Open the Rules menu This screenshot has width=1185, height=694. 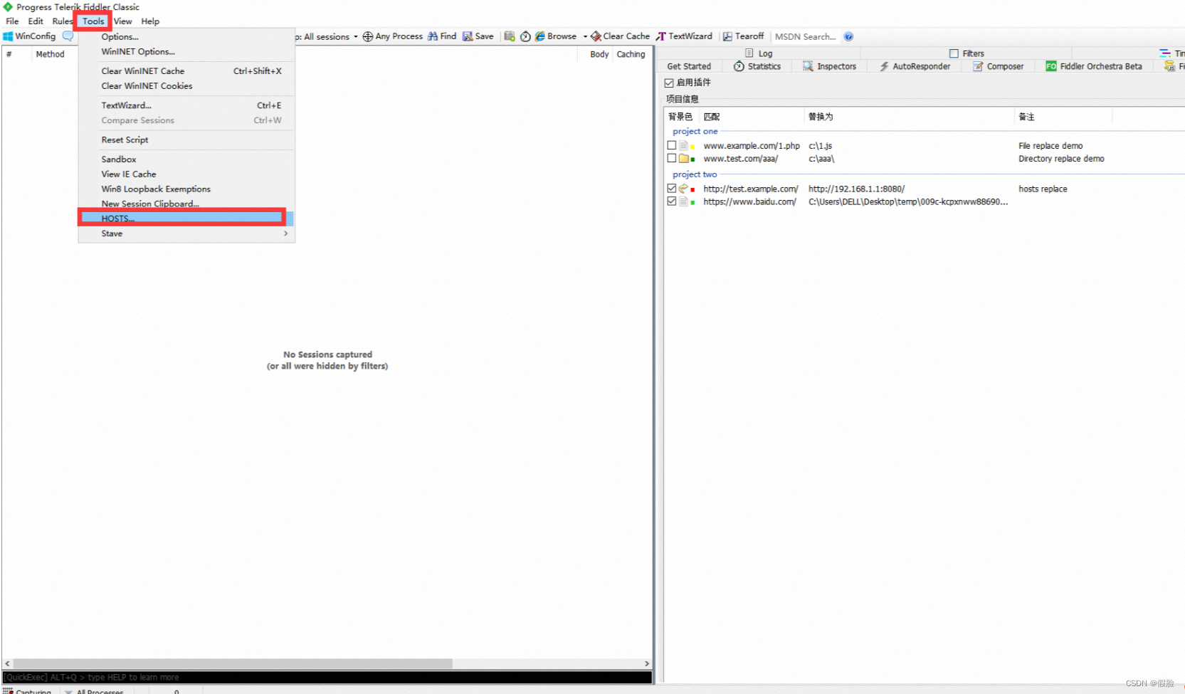click(x=62, y=21)
